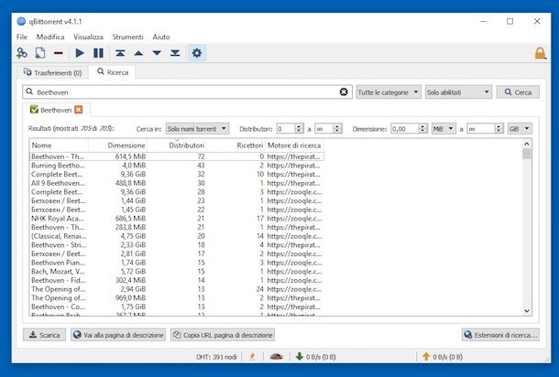Click the DHT: 391 nodi status text
This screenshot has width=559, height=377.
tap(216, 357)
